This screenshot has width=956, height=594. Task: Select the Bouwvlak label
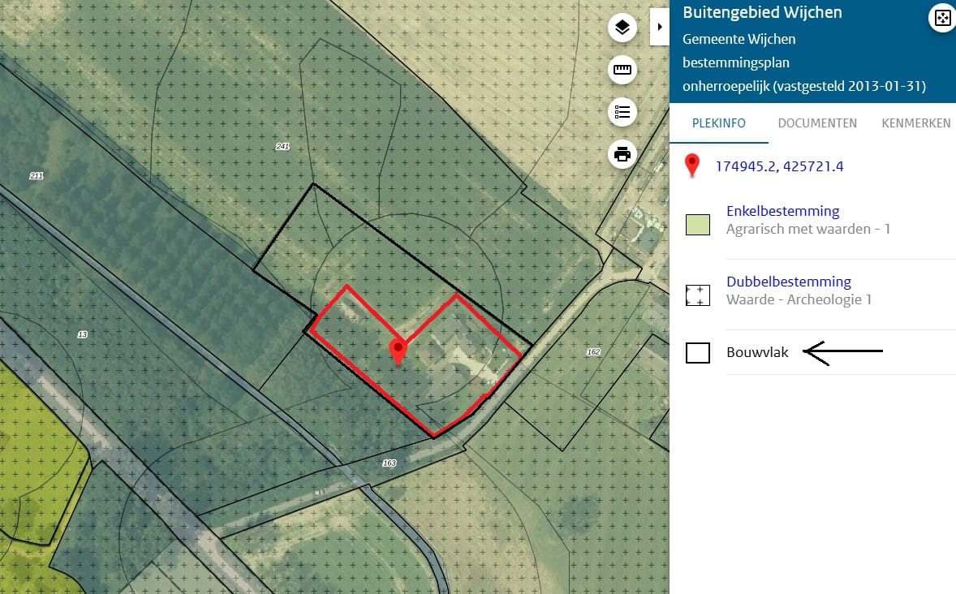click(x=757, y=352)
